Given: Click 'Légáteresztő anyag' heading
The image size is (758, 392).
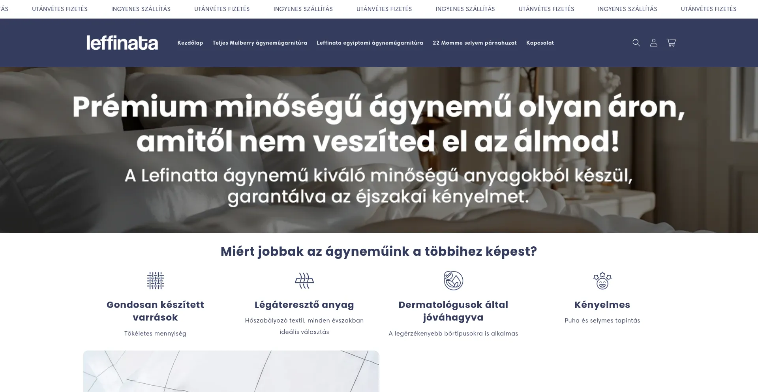Looking at the screenshot, I should click(304, 305).
